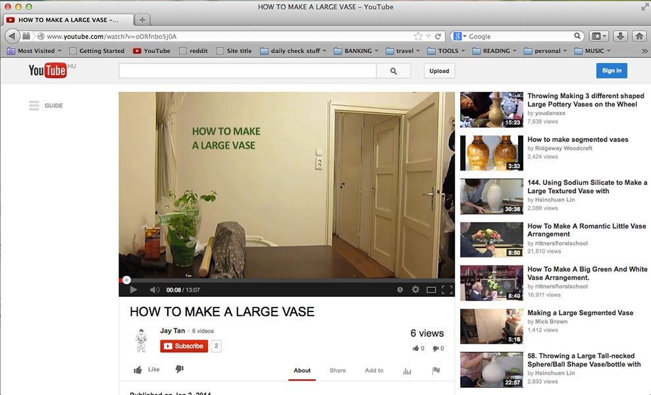651x395 pixels.
Task: Open the GUIDE sidebar menu
Action: coord(46,105)
